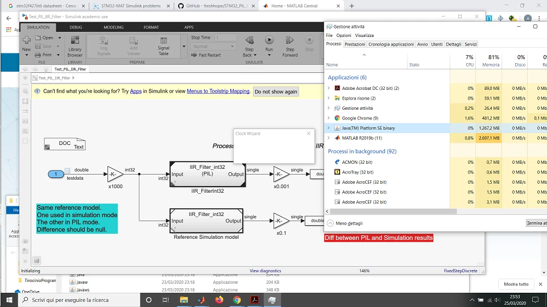Image resolution: width=547 pixels, height=307 pixels.
Task: Click the model data icon at canvas bottom
Action: [36, 260]
